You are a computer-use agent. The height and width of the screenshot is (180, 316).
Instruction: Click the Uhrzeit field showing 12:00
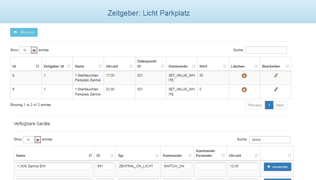coord(244,166)
